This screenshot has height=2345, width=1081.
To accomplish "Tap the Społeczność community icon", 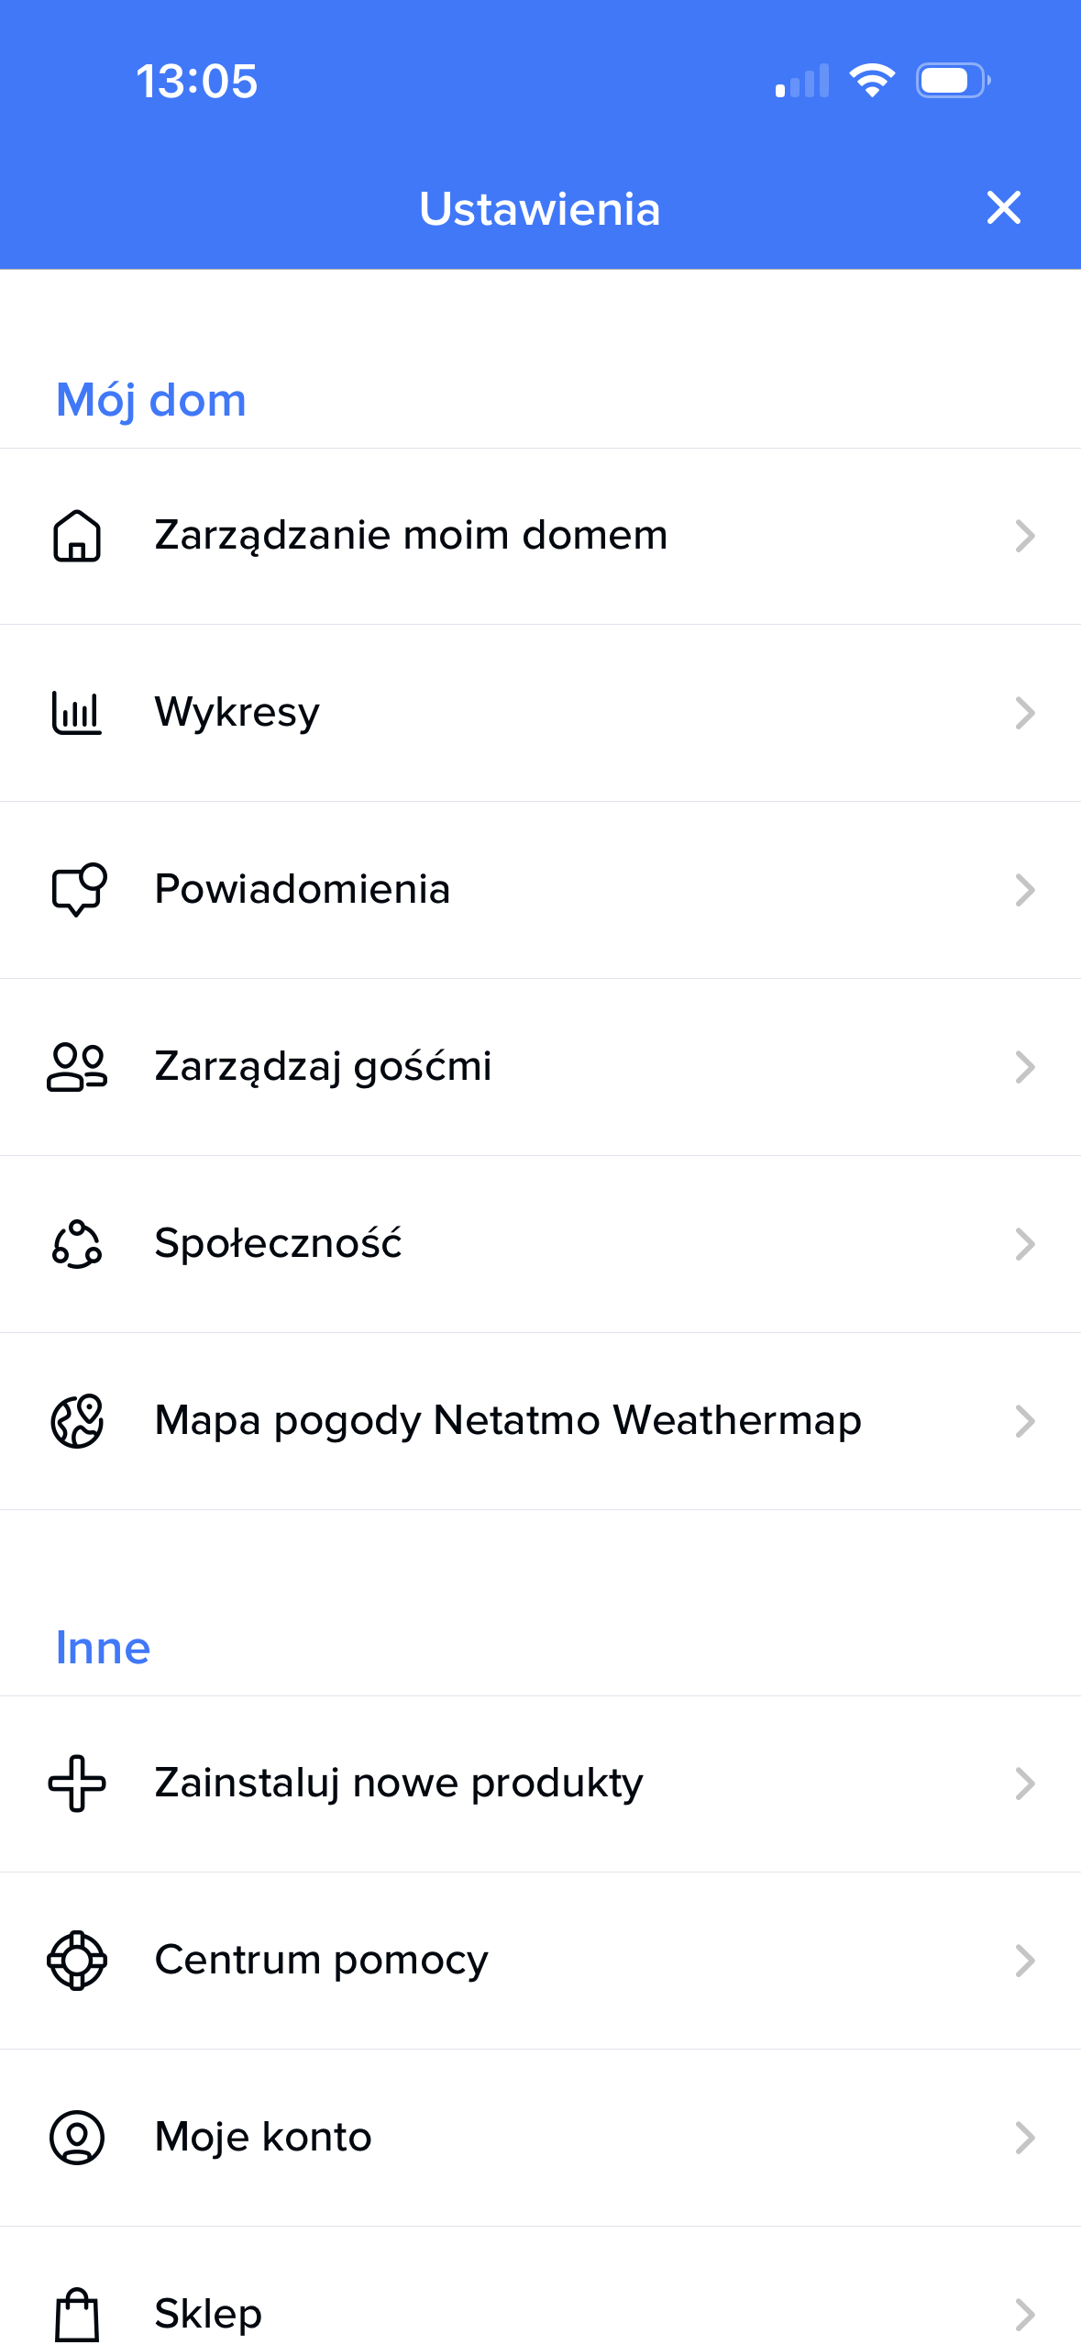I will pos(77,1244).
